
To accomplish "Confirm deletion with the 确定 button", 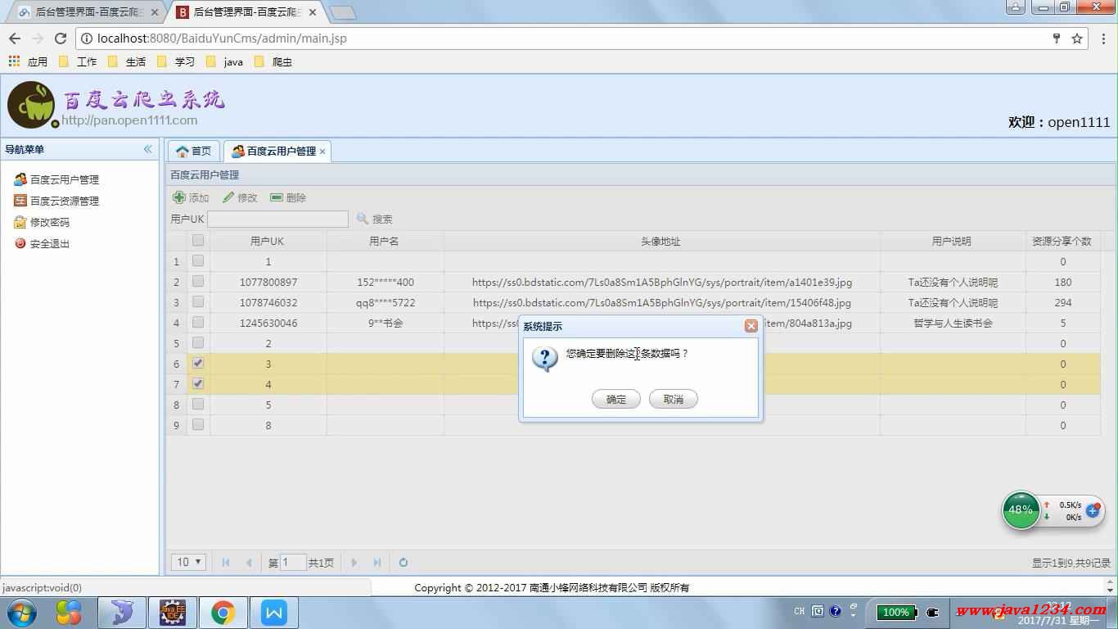I will 615,400.
